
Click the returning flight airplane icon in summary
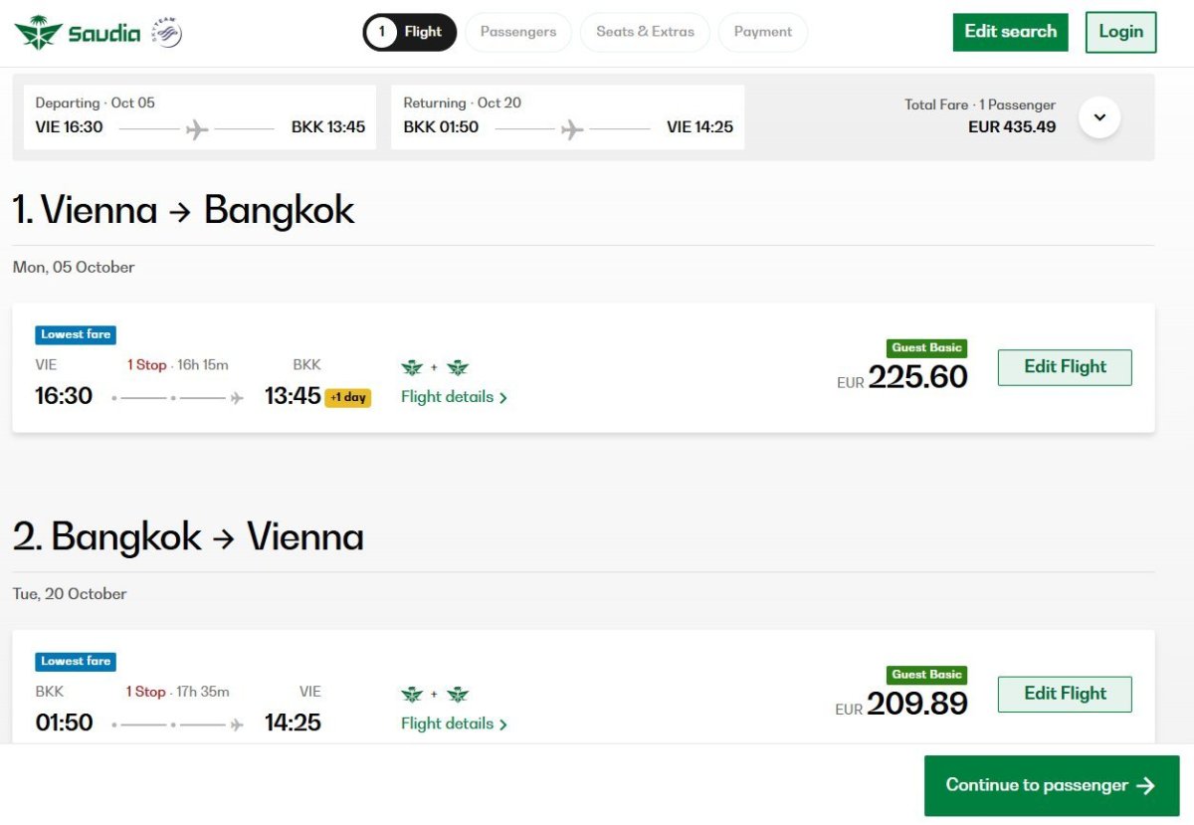(572, 128)
